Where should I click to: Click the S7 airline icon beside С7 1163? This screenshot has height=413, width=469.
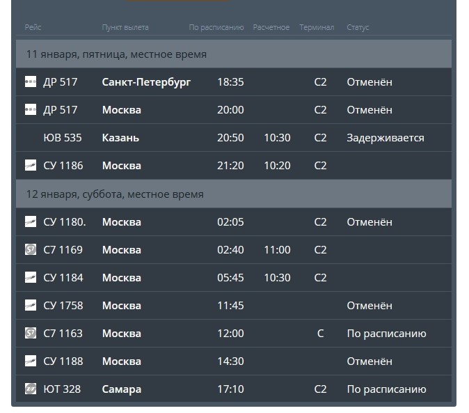click(31, 333)
